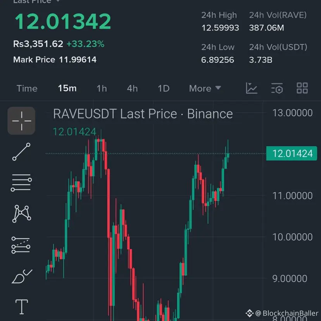Open the multi-chart grid layout icon
This screenshot has height=321, width=321.
302,88
